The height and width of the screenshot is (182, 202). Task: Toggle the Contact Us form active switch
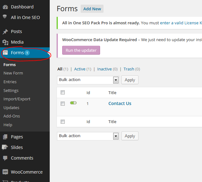tap(73, 103)
